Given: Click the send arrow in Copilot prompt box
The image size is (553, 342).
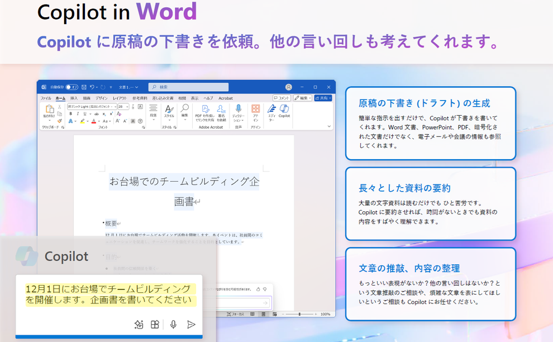Looking at the screenshot, I should (191, 324).
